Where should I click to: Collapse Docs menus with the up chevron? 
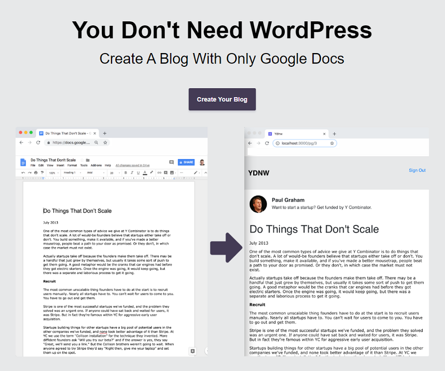[206, 172]
